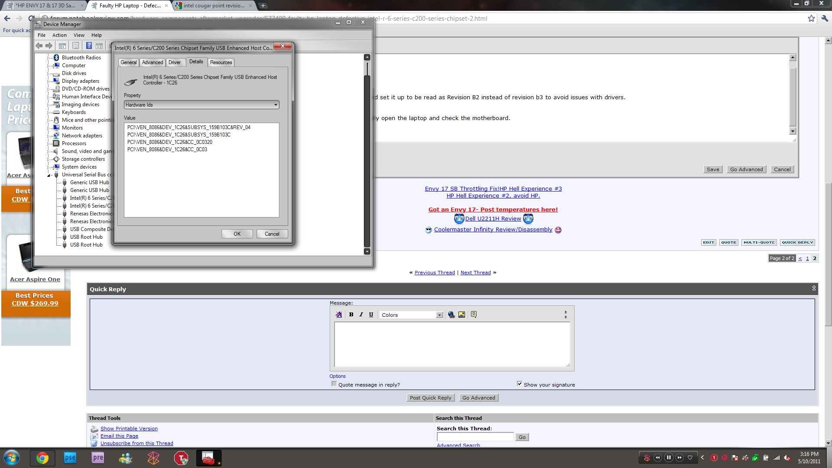
Task: Click the Multi-Quote button on the post
Action: [759, 243]
